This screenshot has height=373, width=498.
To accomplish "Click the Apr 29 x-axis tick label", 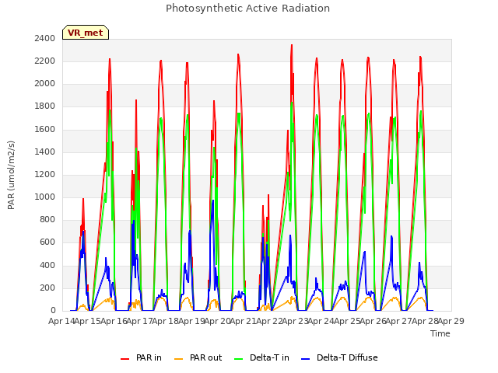I will (x=451, y=321).
